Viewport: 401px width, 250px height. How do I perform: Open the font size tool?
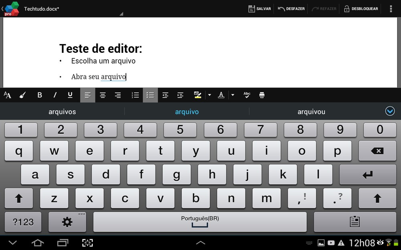pos(7,95)
